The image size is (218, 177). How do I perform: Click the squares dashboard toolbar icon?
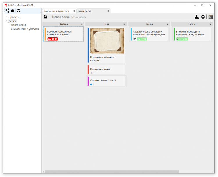[7, 11]
